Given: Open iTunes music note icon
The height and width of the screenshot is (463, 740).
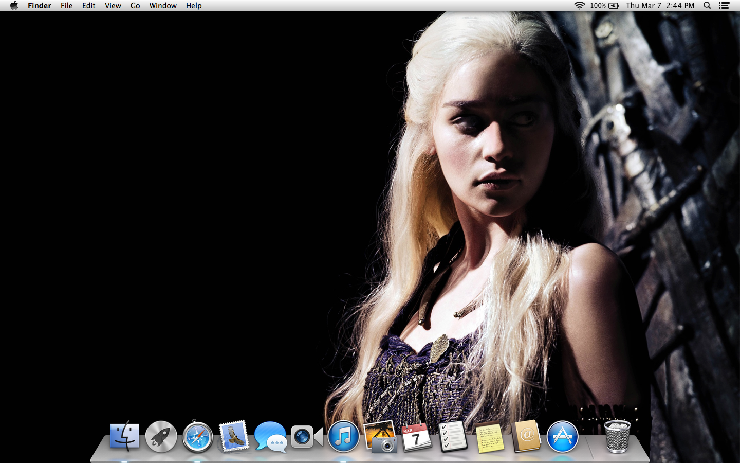Looking at the screenshot, I should pyautogui.click(x=343, y=437).
